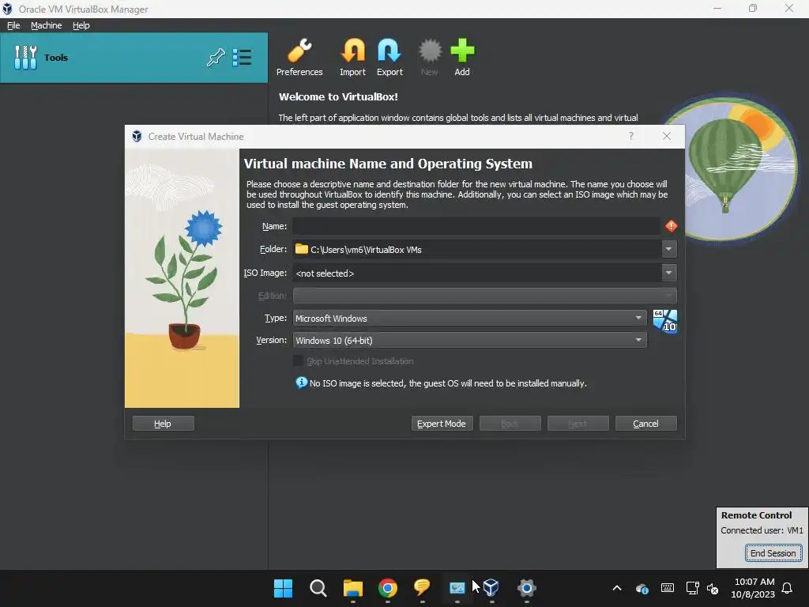Image resolution: width=809 pixels, height=607 pixels.
Task: Click into the Name input field
Action: coord(476,226)
